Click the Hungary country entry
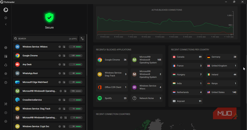Screen dimensions: 247x130 pos(187,75)
